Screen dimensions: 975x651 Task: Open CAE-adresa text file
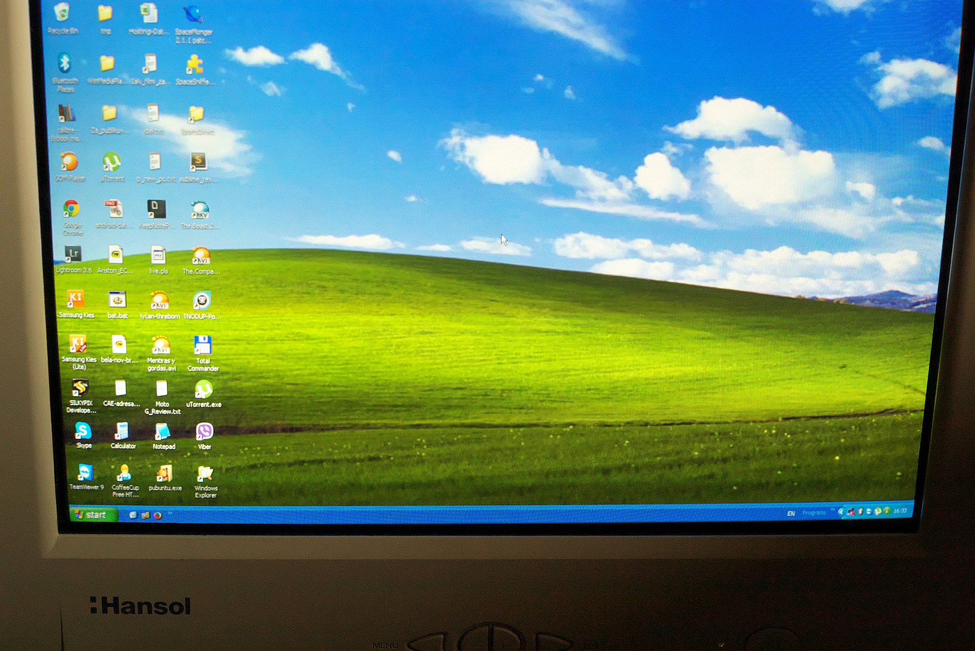[x=121, y=394]
